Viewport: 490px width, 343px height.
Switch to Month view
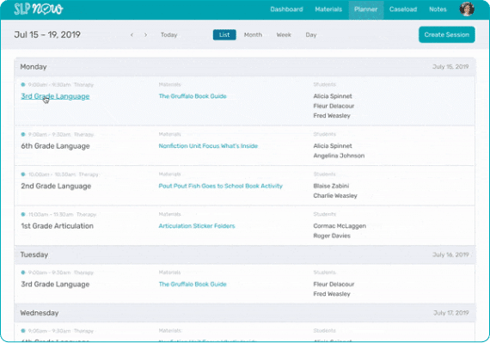pos(253,34)
